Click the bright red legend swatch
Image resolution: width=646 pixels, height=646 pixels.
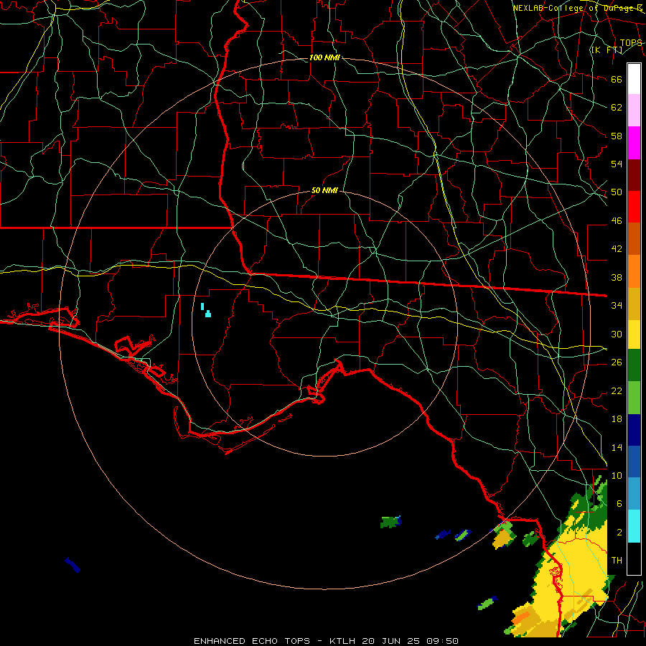[x=634, y=207]
